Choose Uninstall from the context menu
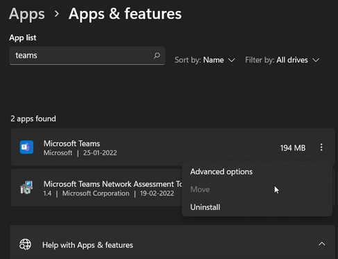338x259 pixels. point(205,207)
